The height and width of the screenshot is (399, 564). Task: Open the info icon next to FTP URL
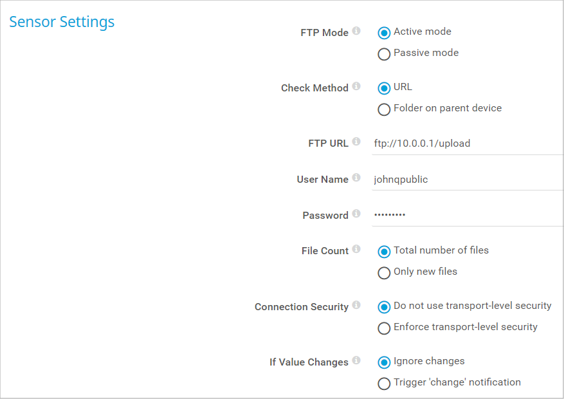[356, 142]
